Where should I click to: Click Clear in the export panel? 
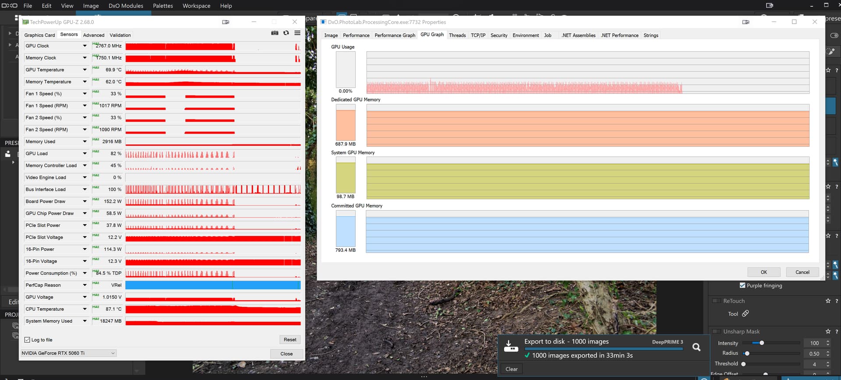point(511,369)
